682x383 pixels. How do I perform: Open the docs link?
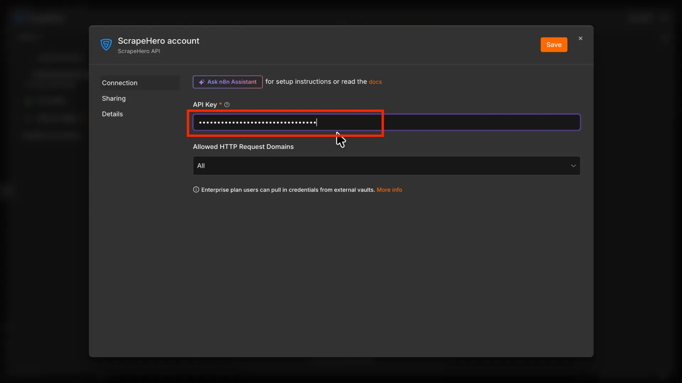375,82
